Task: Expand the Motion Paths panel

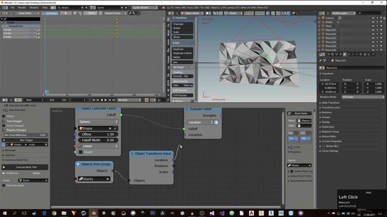Action: 329,137
